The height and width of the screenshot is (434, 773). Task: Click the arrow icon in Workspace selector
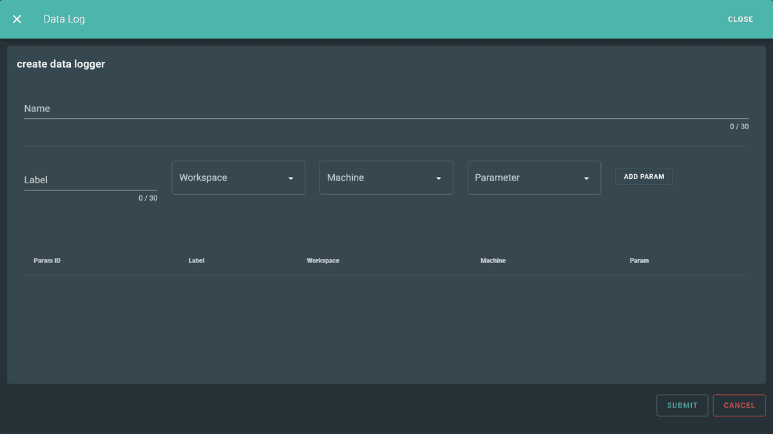291,178
